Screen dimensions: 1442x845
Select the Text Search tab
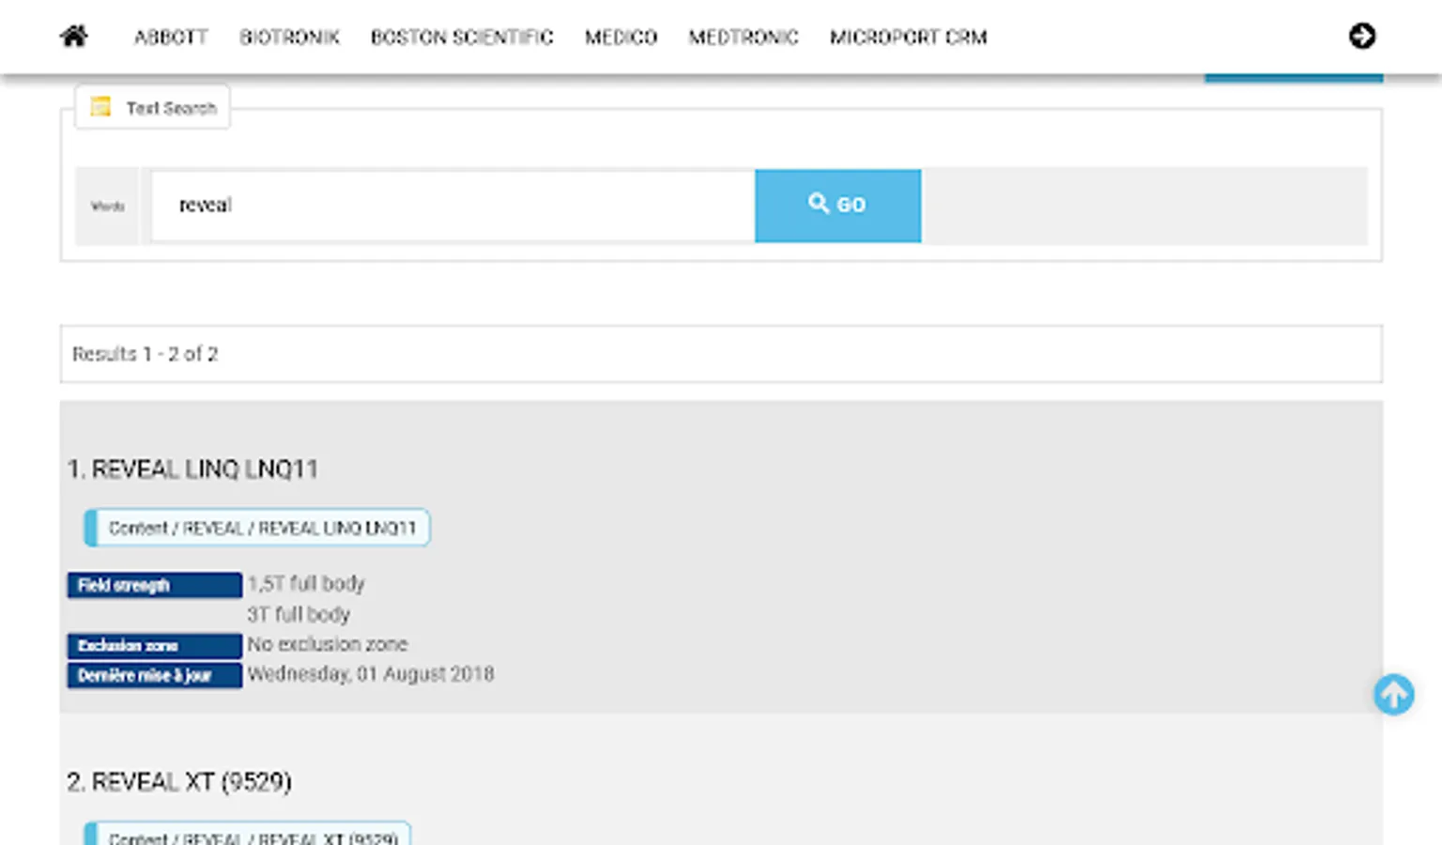pos(153,108)
